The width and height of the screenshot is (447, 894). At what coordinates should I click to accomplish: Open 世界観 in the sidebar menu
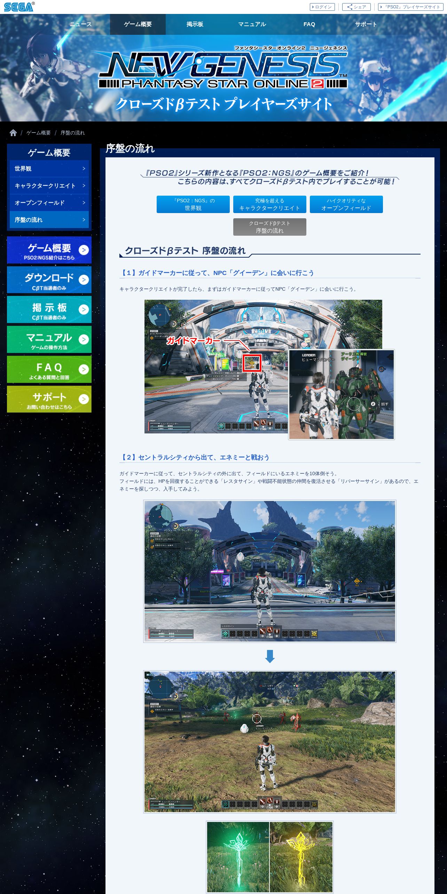pos(49,168)
